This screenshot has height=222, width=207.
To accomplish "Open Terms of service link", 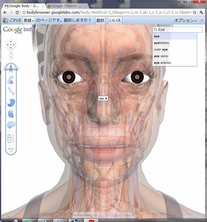I will click(103, 217).
